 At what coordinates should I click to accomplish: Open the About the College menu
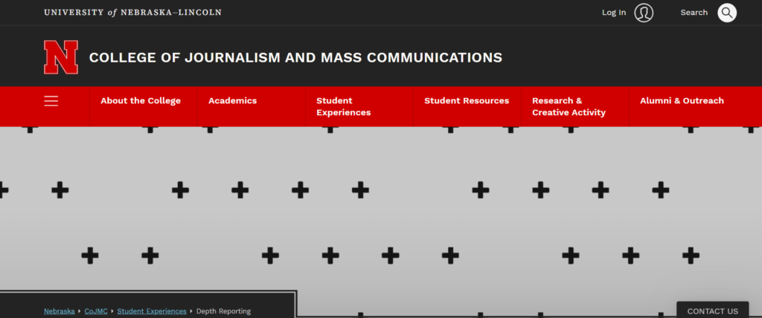click(x=141, y=101)
